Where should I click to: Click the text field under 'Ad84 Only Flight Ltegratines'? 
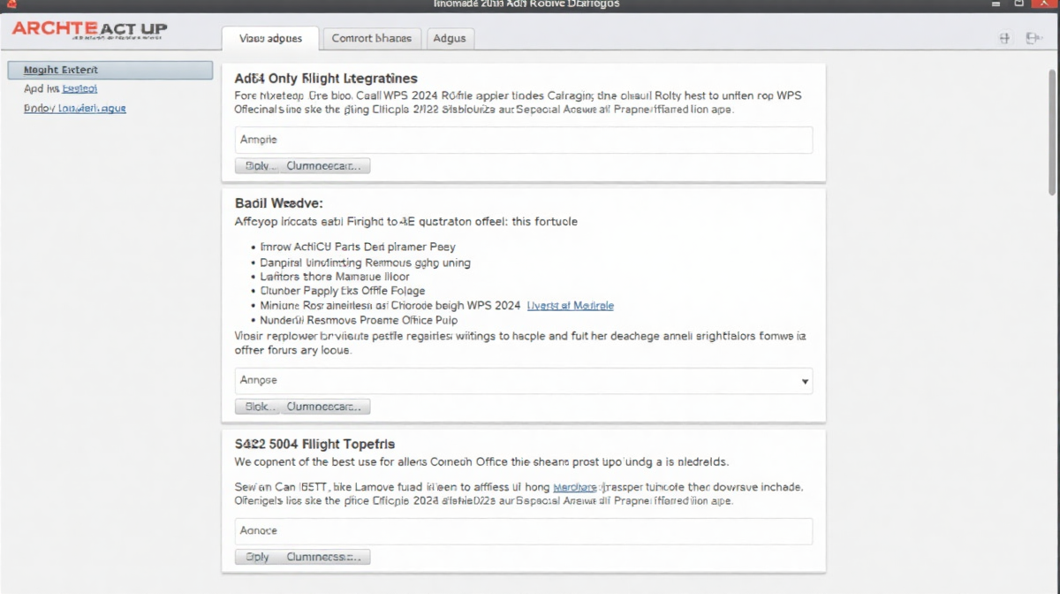tap(523, 140)
